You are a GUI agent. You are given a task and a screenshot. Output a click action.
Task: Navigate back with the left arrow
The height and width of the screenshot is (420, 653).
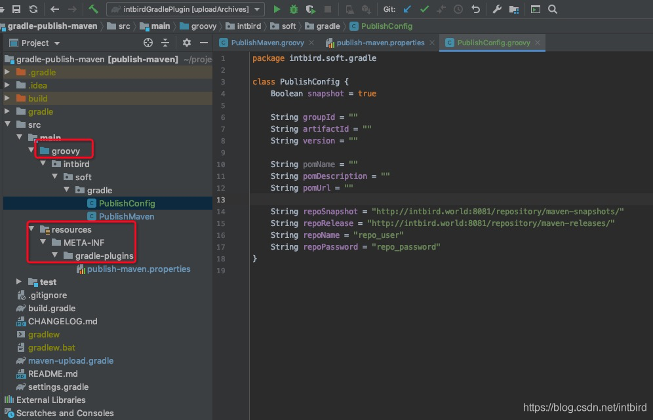[x=54, y=9]
